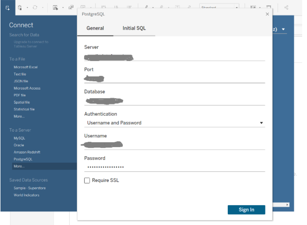
Task: Click the group members paperclip icon
Action: (x=161, y=7)
